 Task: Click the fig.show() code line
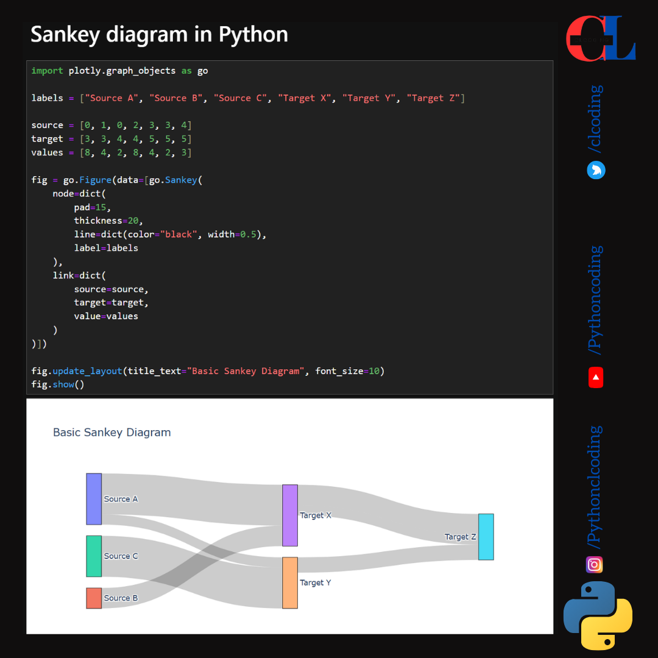pos(58,384)
